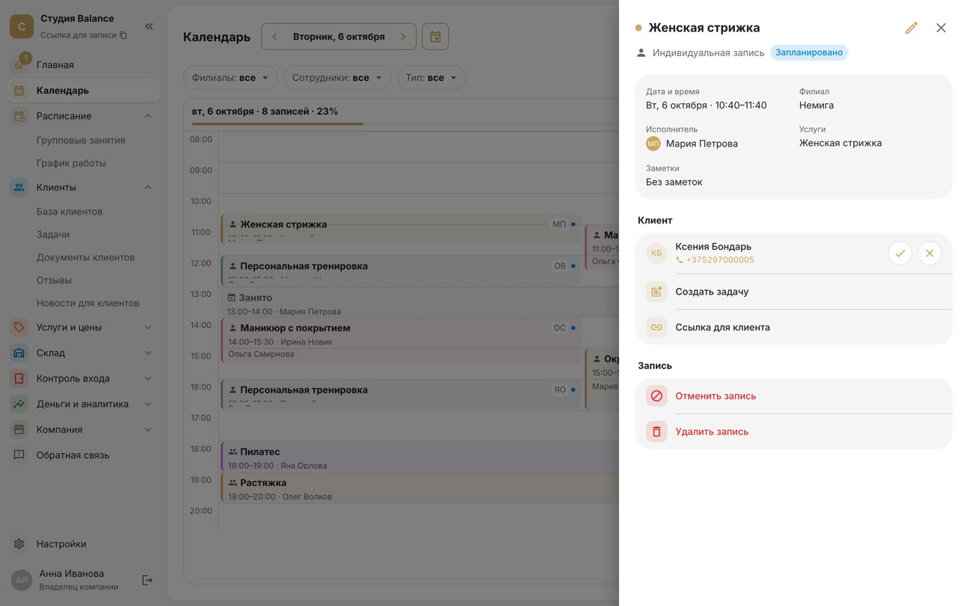Click the Удалить запись trash icon
The height and width of the screenshot is (606, 969).
tap(656, 432)
